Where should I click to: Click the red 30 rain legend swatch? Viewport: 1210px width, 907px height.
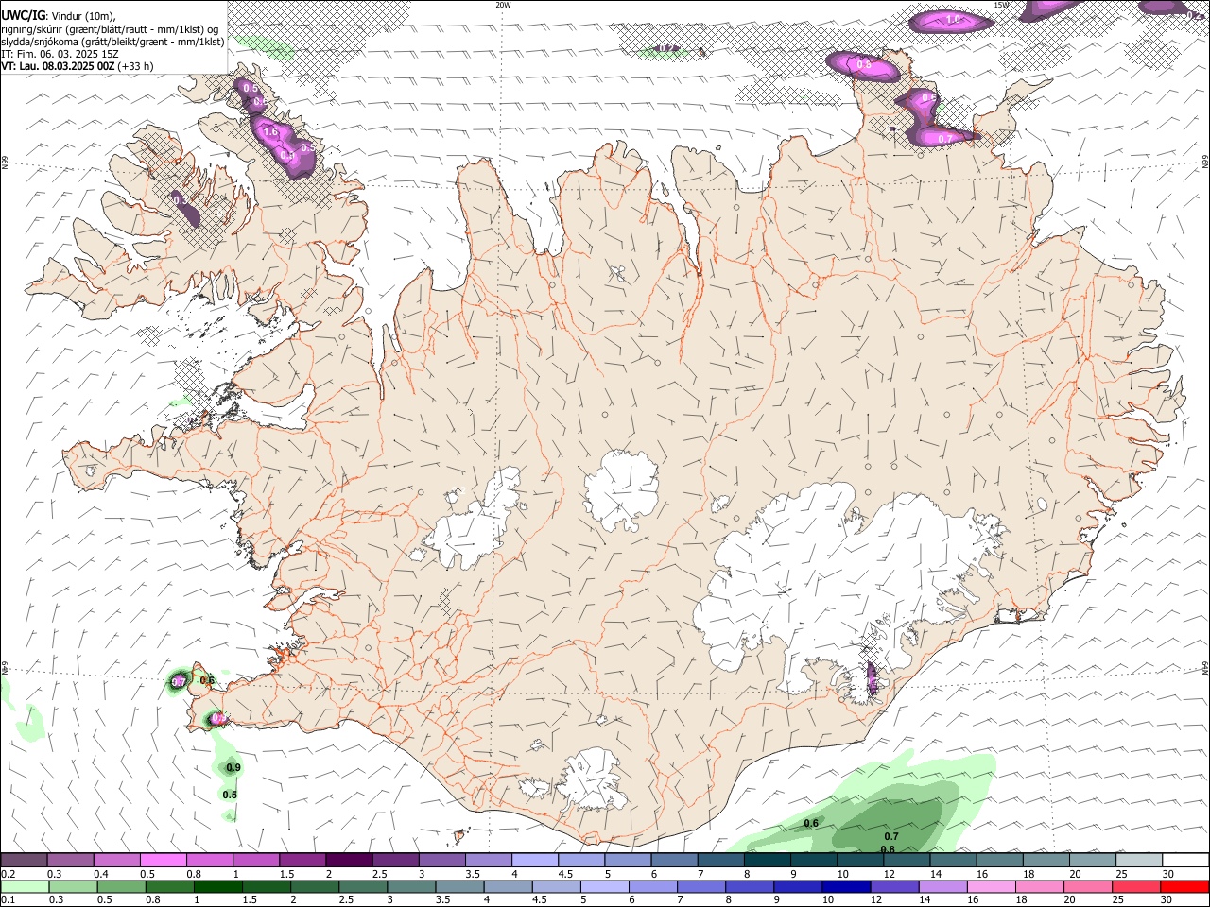click(1185, 886)
